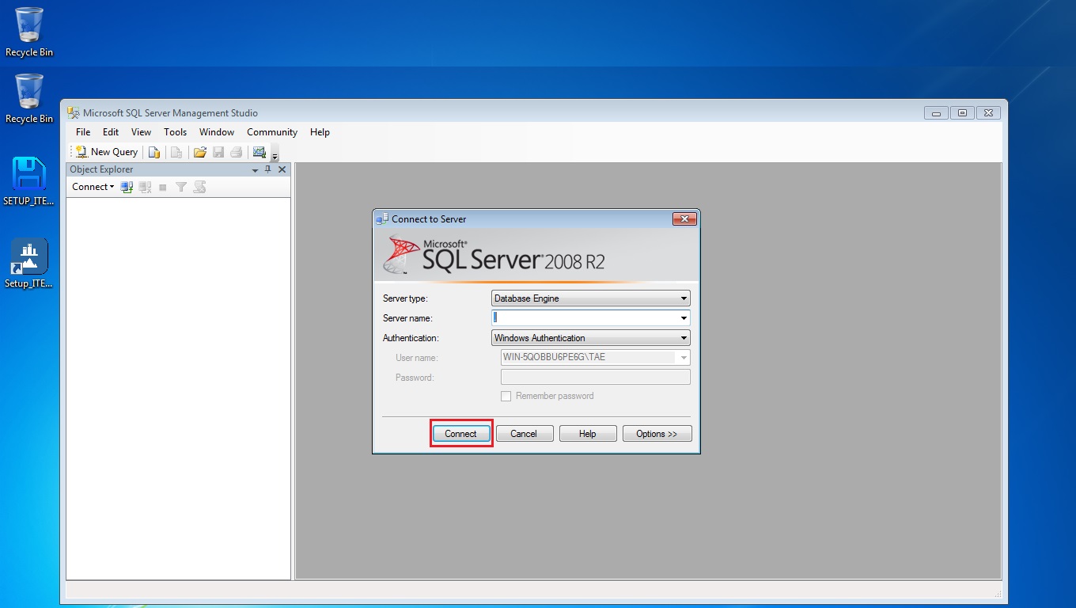Click the SQL Server 2008 R2 logo banner
Screen dimensions: 1076x608
[536, 255]
